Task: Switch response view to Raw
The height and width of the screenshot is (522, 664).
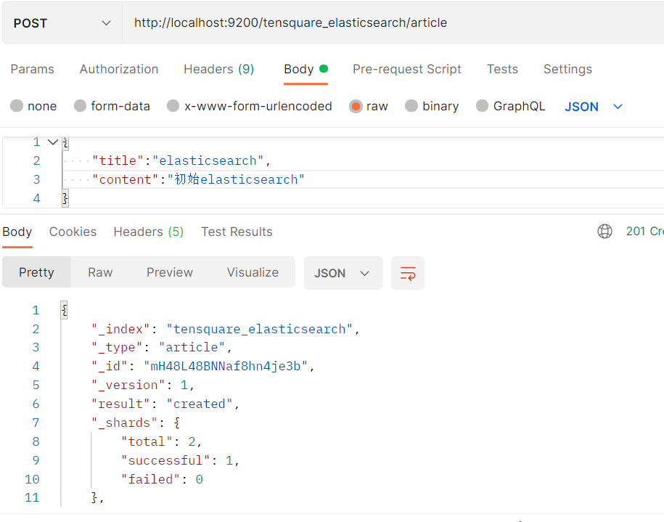Action: [100, 272]
